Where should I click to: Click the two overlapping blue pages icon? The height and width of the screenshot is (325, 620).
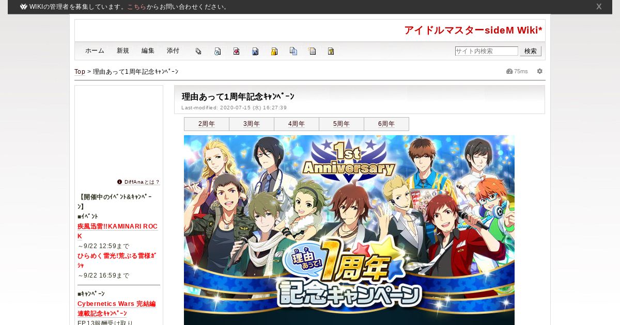293,51
